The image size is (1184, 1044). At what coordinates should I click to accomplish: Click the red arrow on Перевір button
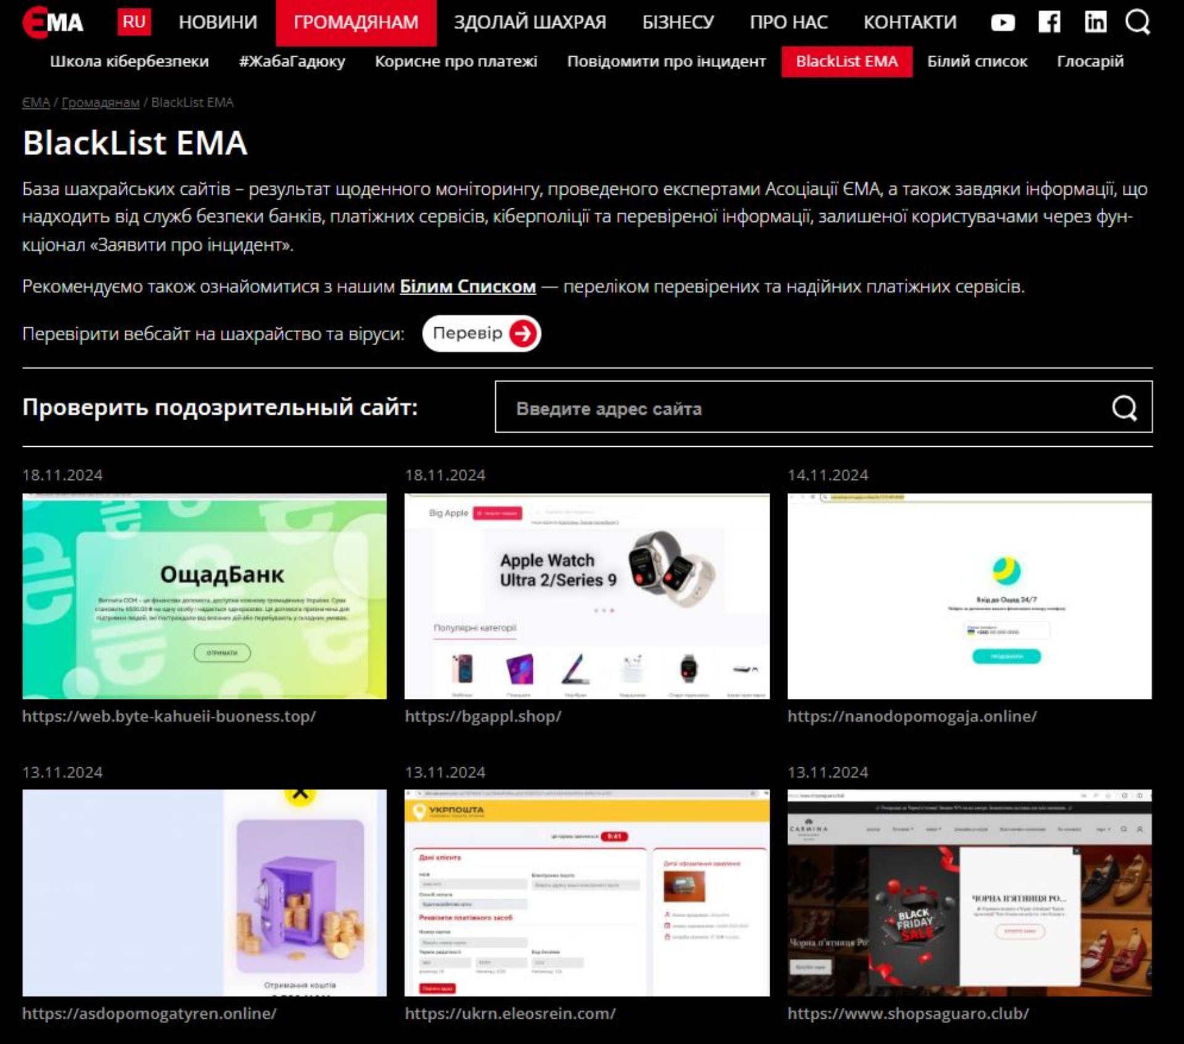click(523, 333)
